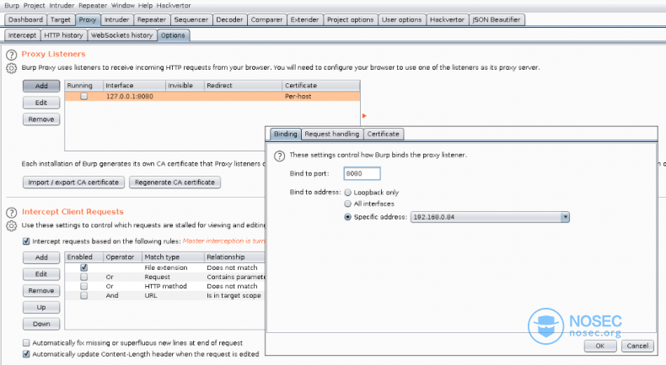Open Intercept Client Requests gear icon
Image resolution: width=666 pixels, height=365 pixels.
(x=12, y=225)
